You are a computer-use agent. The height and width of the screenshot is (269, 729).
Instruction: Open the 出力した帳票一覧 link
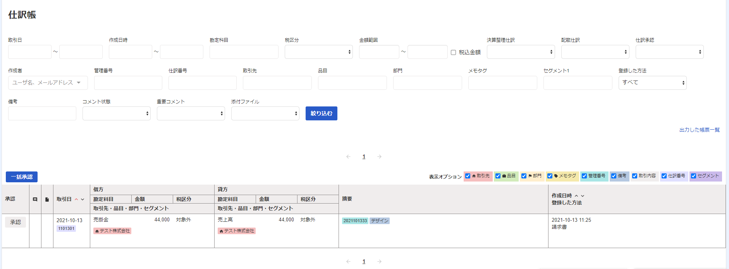pyautogui.click(x=699, y=130)
